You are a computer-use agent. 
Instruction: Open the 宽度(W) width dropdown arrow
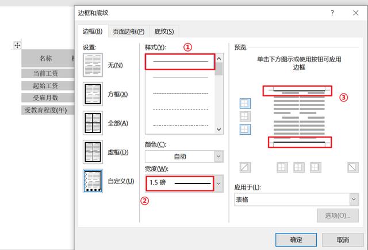(218, 183)
